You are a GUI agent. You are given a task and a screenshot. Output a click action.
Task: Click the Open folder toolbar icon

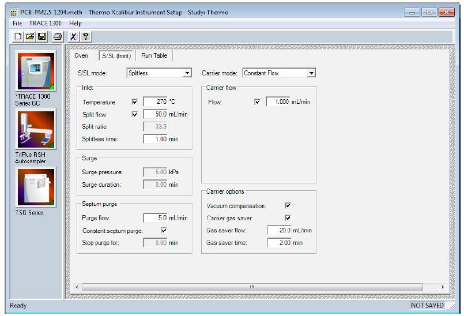(x=30, y=36)
